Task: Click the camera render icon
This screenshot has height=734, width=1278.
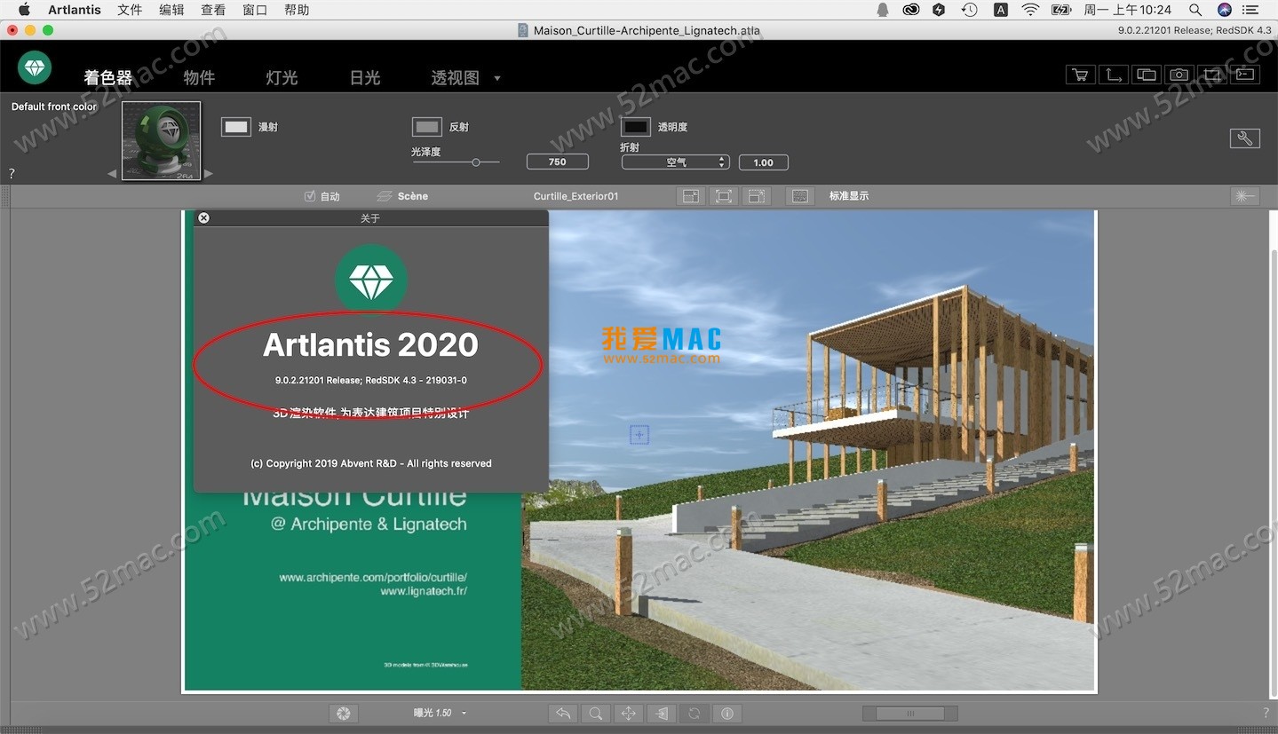Action: [x=1179, y=75]
